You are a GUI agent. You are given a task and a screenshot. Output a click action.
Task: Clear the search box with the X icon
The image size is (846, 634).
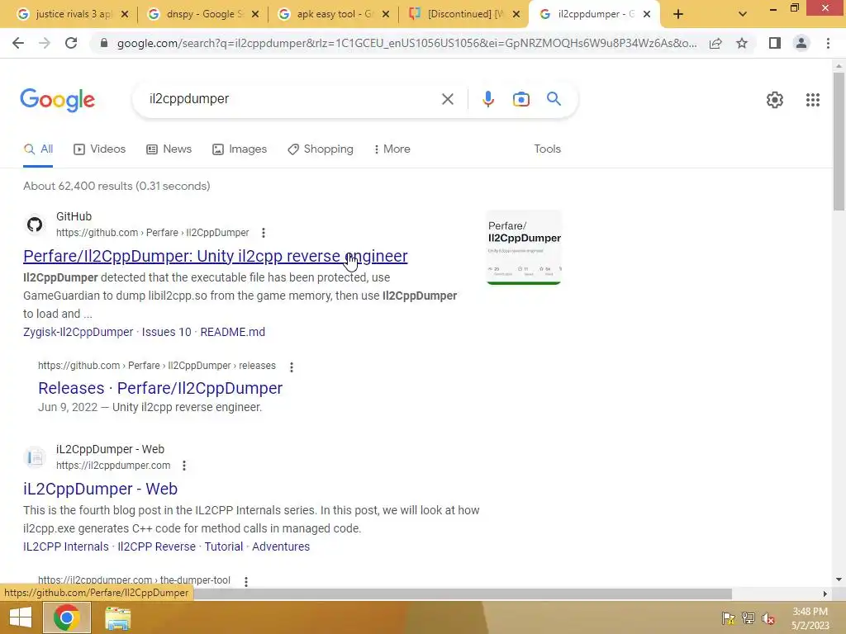click(x=447, y=99)
